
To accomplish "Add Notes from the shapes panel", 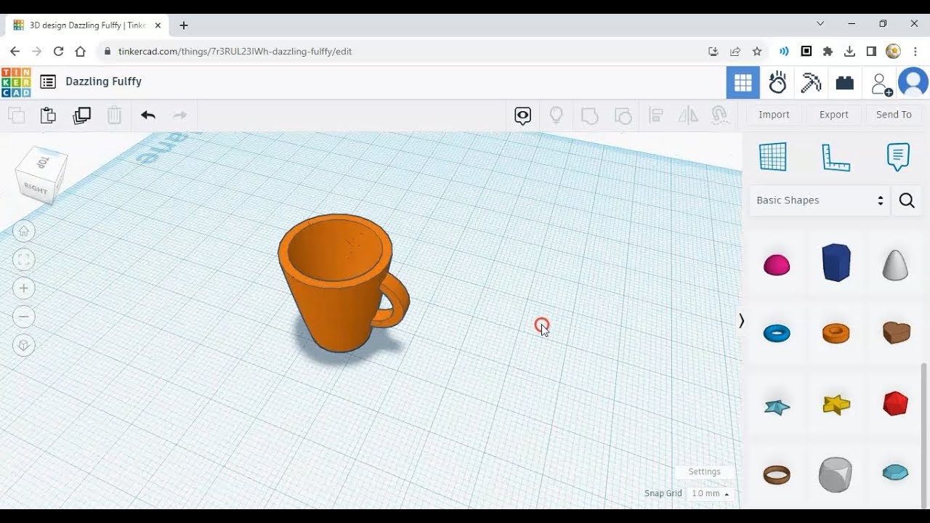I will pos(898,156).
